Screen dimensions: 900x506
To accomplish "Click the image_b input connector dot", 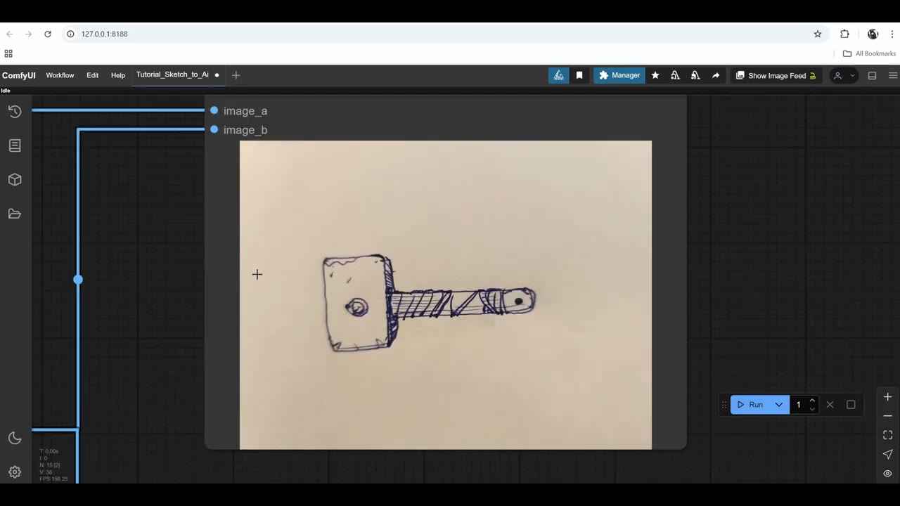I will coord(214,129).
